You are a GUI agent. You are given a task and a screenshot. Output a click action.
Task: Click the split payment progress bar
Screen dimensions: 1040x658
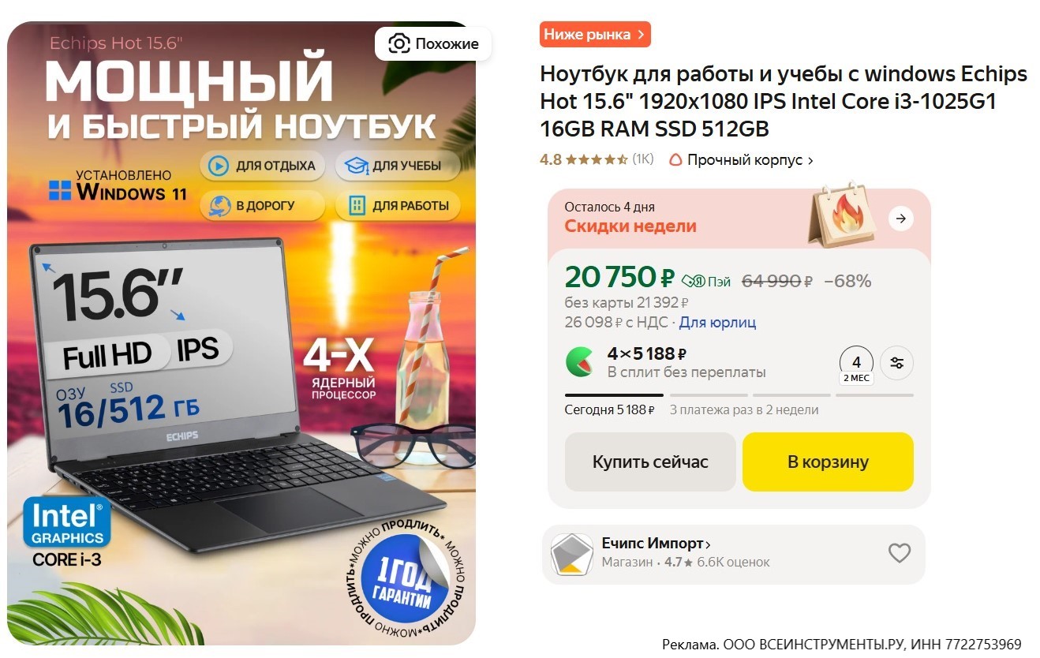coord(739,395)
